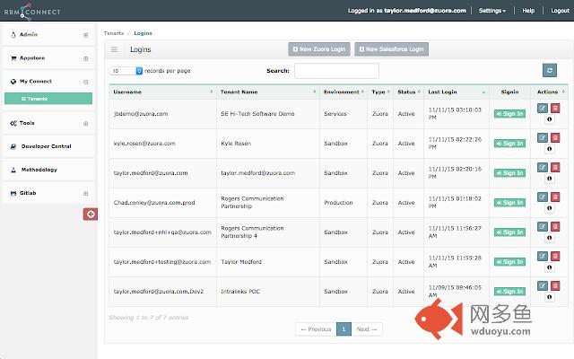
Task: Delete the Taylor Medford tenant login
Action: click(x=555, y=256)
